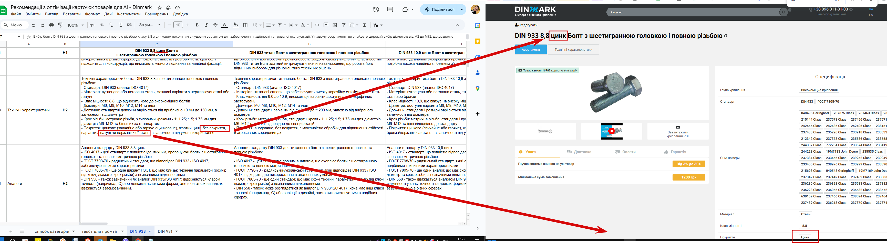Open the Доставка tab on Dinmark page
The width and height of the screenshot is (887, 243).
point(579,152)
